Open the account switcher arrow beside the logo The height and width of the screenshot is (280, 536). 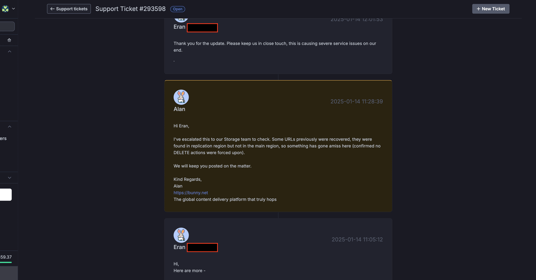(13, 8)
